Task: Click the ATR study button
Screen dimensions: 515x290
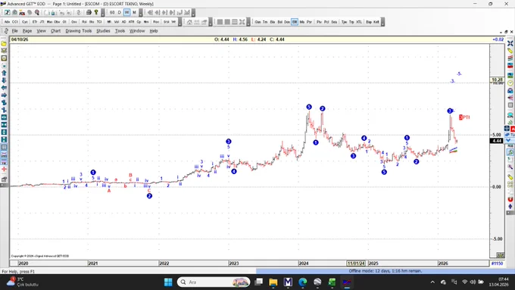Action: click(131, 22)
